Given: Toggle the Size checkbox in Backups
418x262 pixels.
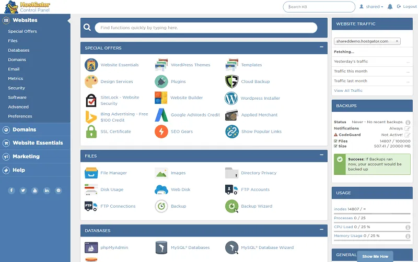Looking at the screenshot, I should [x=336, y=147].
